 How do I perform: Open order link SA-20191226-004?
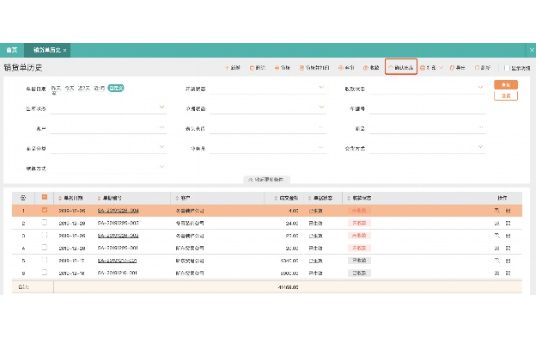point(118,211)
